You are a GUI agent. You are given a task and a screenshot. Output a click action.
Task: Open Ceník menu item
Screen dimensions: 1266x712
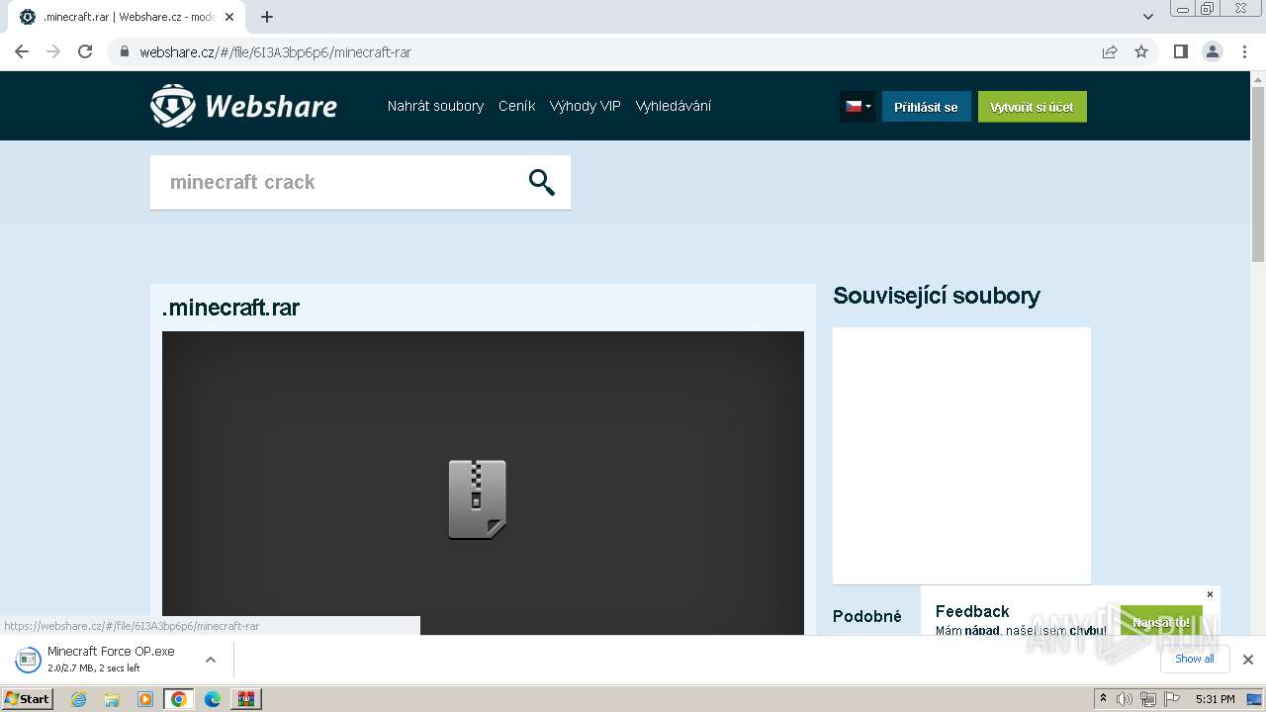[516, 106]
